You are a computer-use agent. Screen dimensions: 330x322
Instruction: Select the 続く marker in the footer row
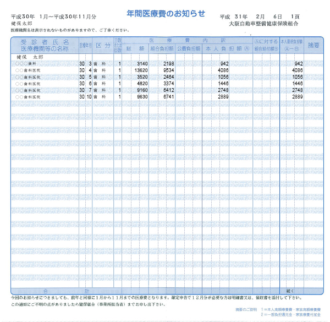coord(290,291)
